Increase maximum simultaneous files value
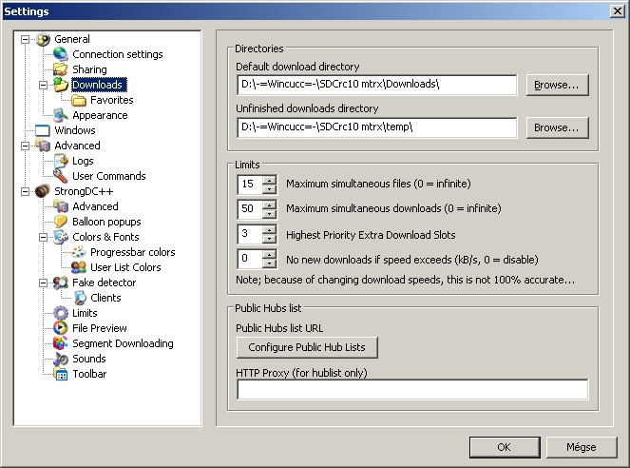The image size is (630, 468). point(270,179)
